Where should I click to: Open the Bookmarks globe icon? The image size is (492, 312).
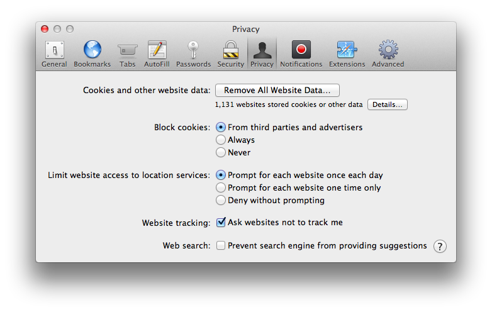[92, 50]
